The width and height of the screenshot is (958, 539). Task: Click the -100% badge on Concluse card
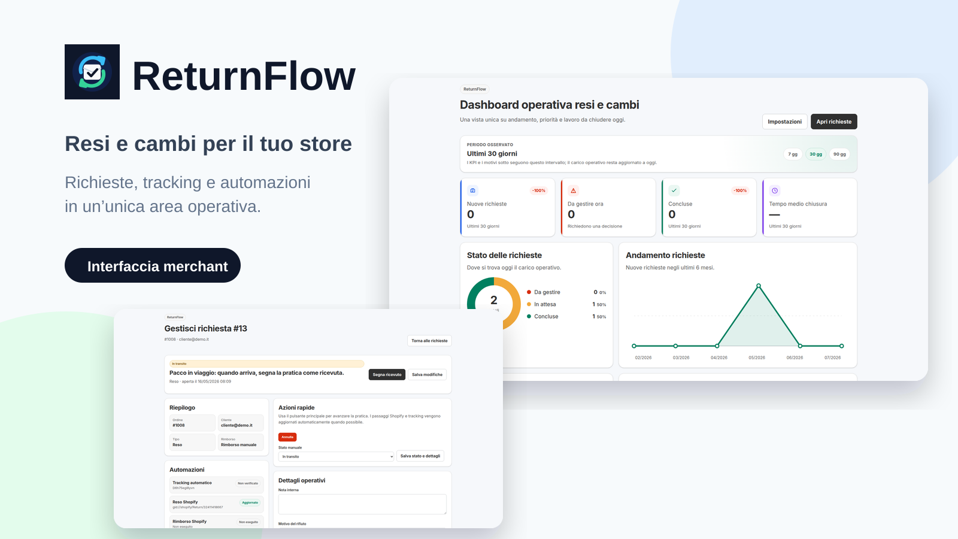pyautogui.click(x=741, y=190)
